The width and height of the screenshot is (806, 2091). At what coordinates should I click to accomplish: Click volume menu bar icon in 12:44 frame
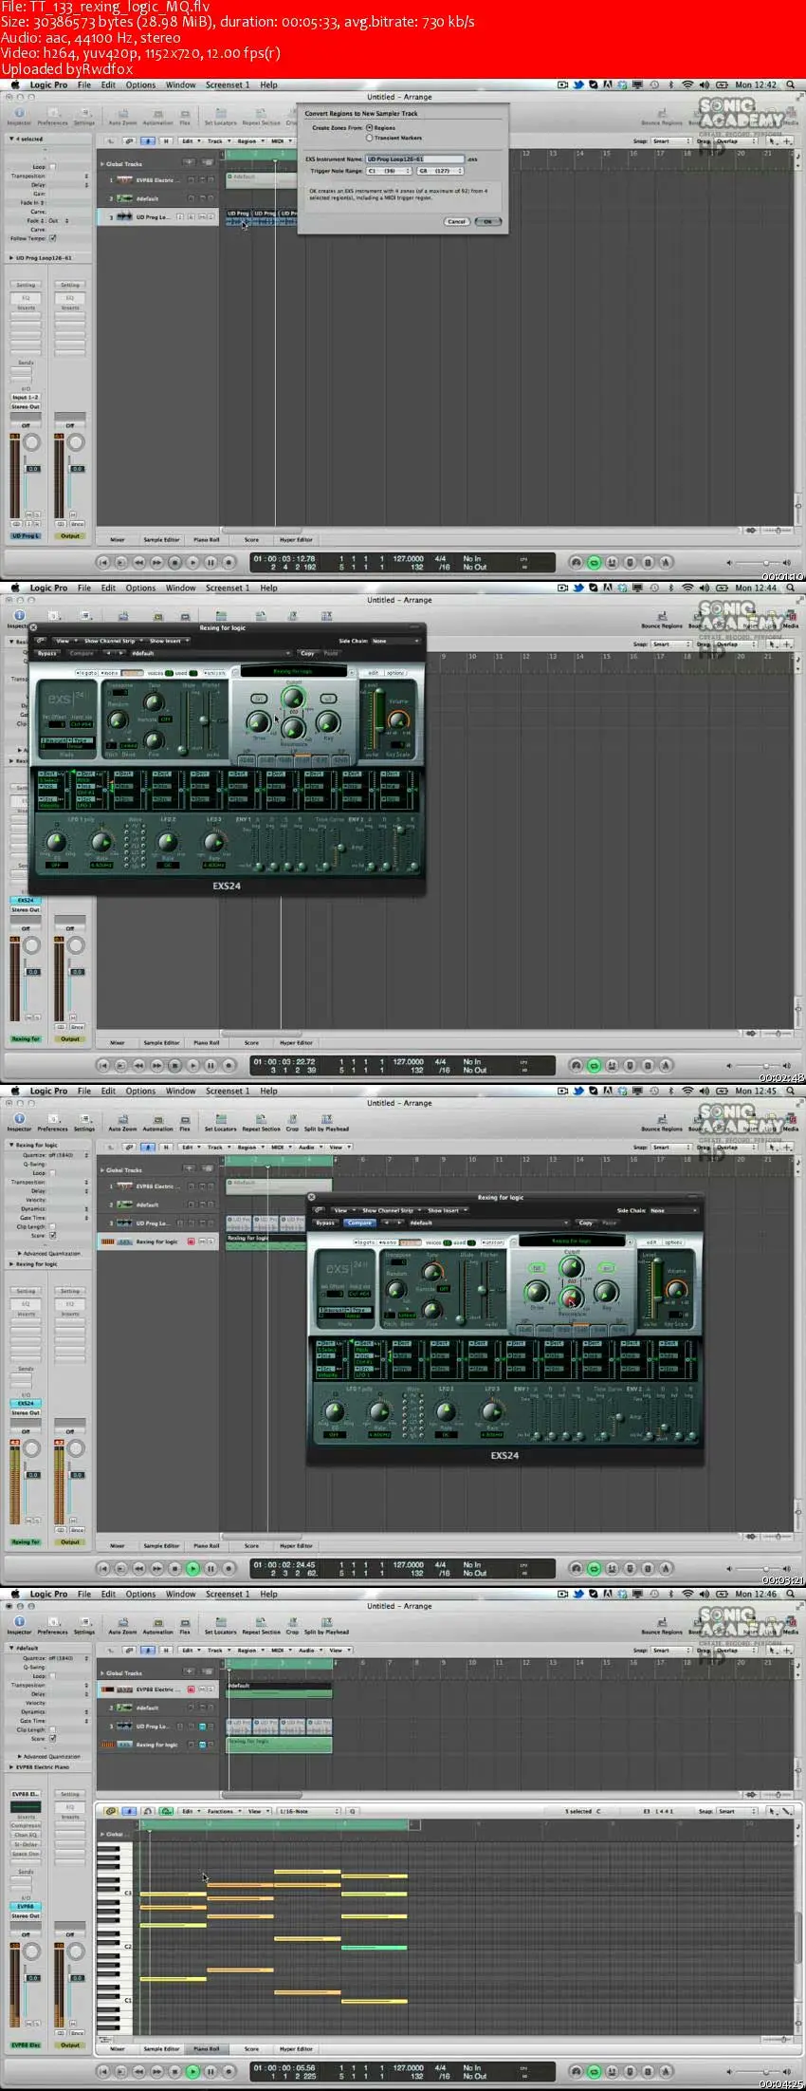[704, 588]
